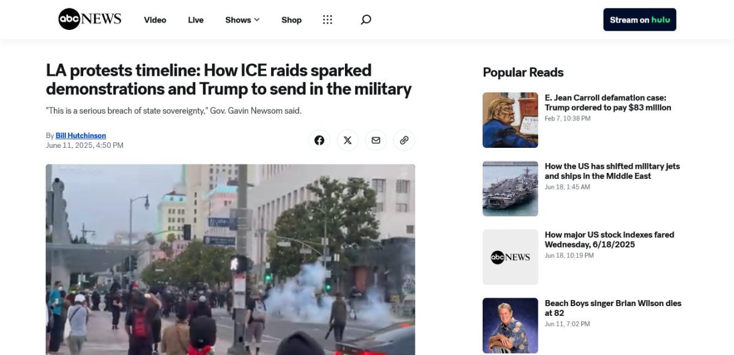Click the Stream on Hulu button
Image resolution: width=734 pixels, height=355 pixels.
pos(640,20)
